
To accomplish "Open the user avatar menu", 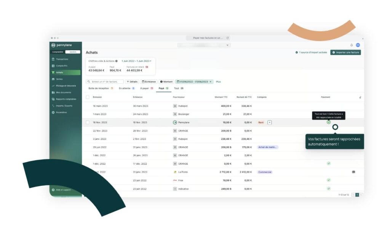I will point(358,45).
